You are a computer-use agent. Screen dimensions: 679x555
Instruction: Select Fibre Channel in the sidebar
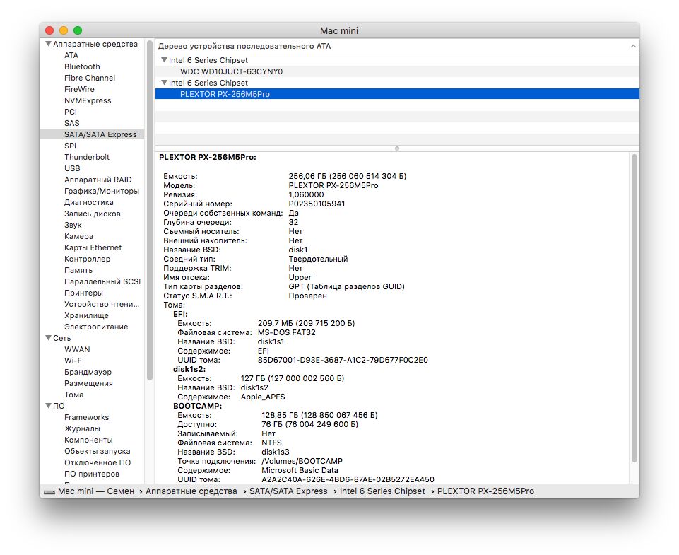click(x=90, y=78)
